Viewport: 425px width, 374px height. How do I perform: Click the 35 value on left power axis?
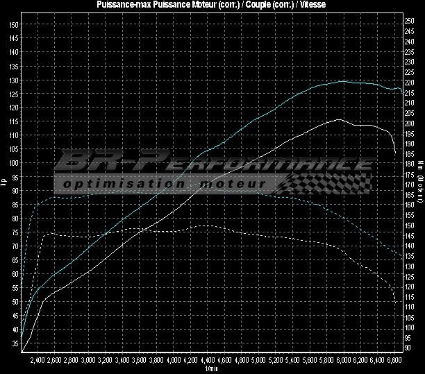15,343
